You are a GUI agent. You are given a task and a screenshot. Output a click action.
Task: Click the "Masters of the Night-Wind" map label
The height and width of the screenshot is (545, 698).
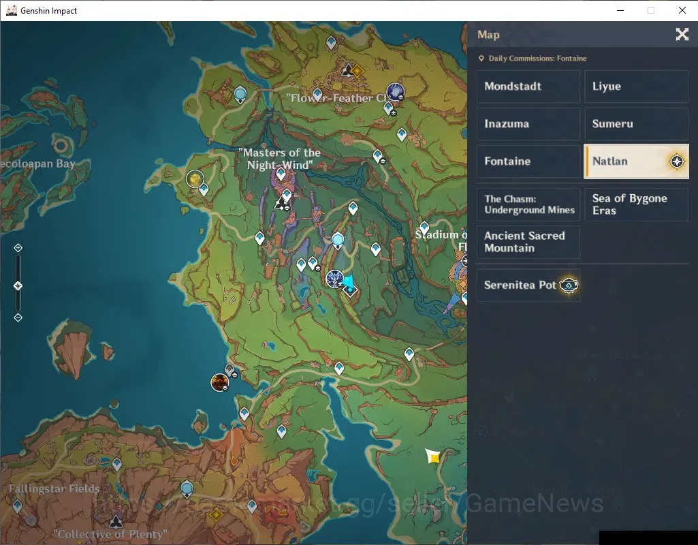(280, 159)
